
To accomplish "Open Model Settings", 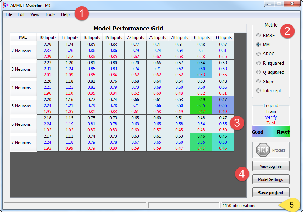I will click(271, 179).
